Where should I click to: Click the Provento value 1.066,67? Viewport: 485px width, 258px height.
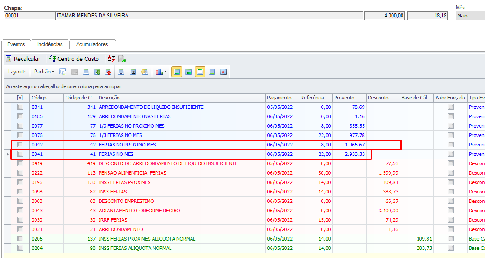(354, 145)
